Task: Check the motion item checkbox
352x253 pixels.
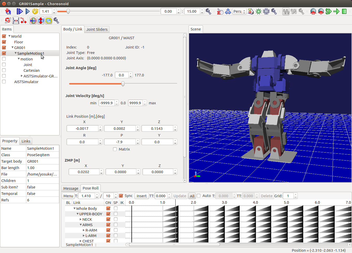Action: [x=4, y=59]
